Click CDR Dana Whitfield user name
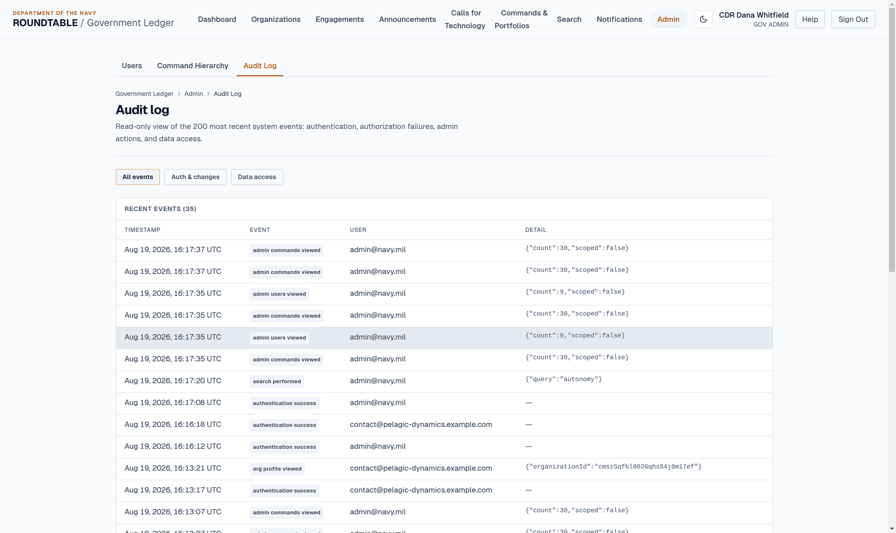896x533 pixels. point(754,15)
